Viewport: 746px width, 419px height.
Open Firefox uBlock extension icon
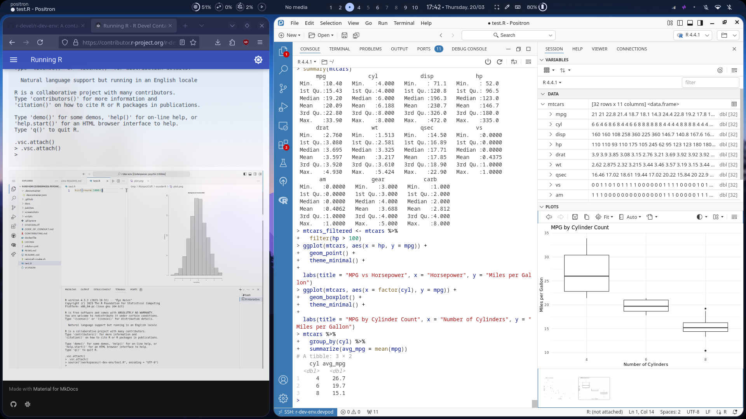pos(246,42)
